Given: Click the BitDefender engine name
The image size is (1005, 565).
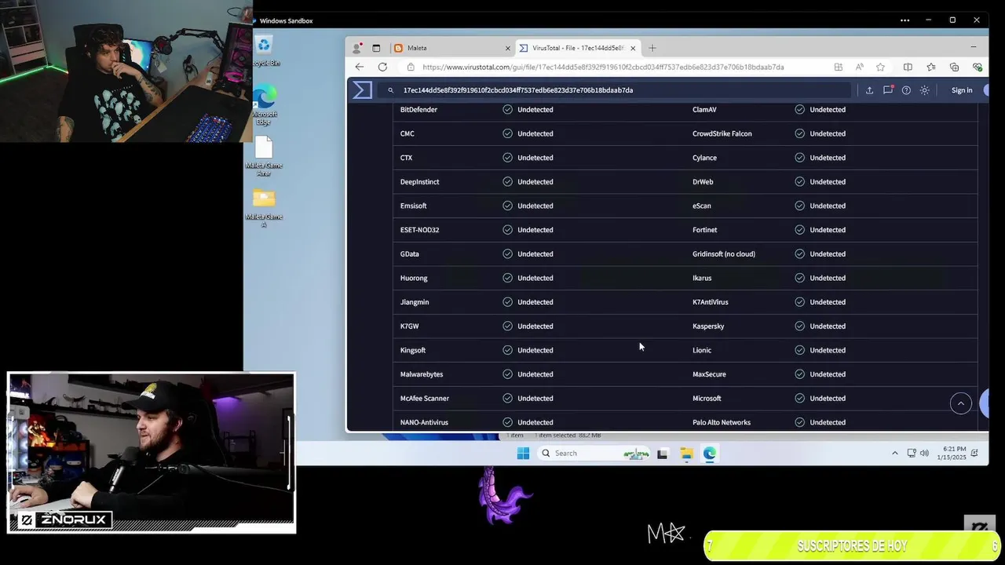Looking at the screenshot, I should 418,110.
